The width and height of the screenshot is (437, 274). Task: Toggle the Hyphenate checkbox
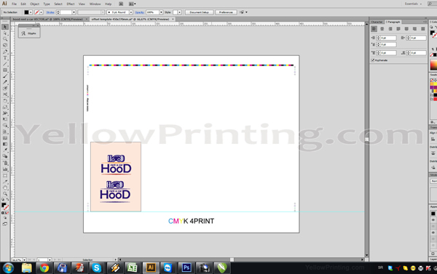tap(373, 60)
